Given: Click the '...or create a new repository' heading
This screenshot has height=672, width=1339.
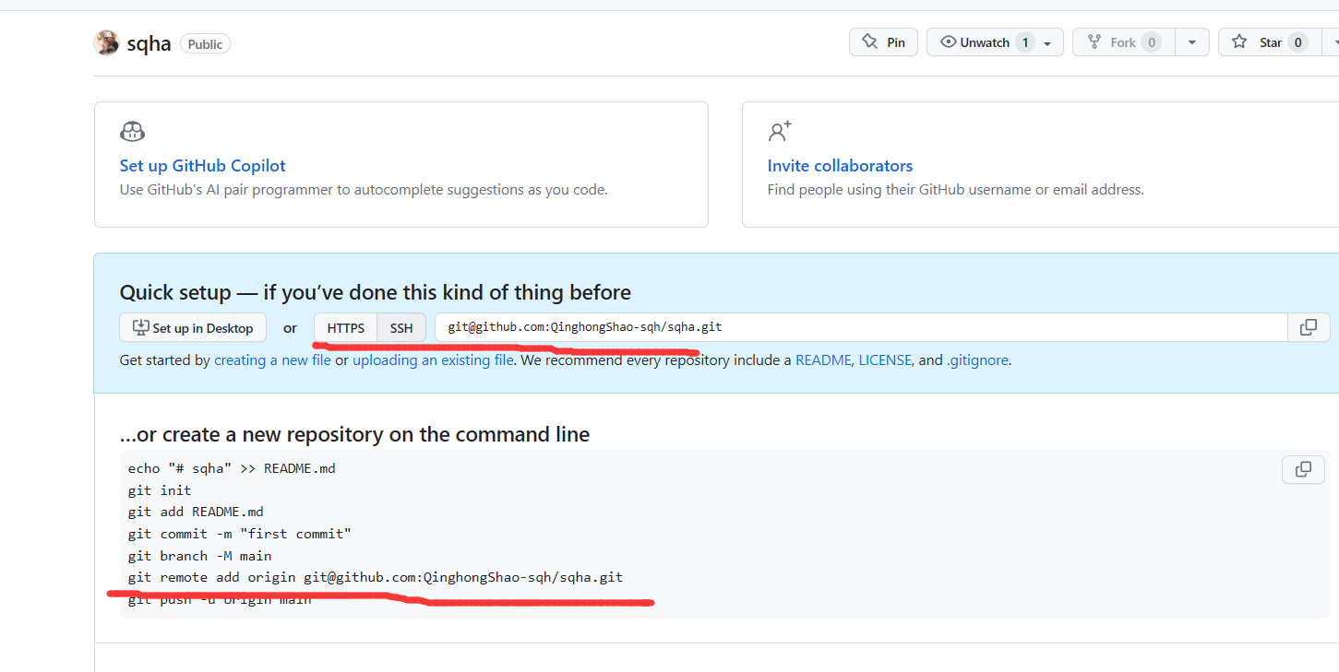Looking at the screenshot, I should (x=354, y=434).
